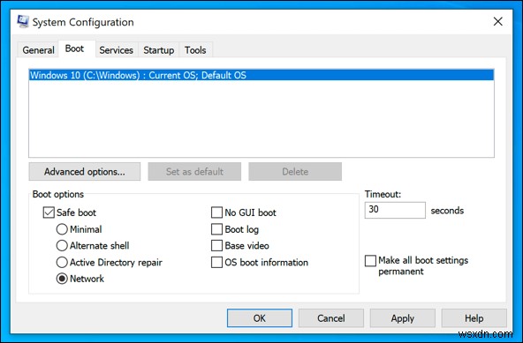Click the Set as default button

click(x=194, y=171)
